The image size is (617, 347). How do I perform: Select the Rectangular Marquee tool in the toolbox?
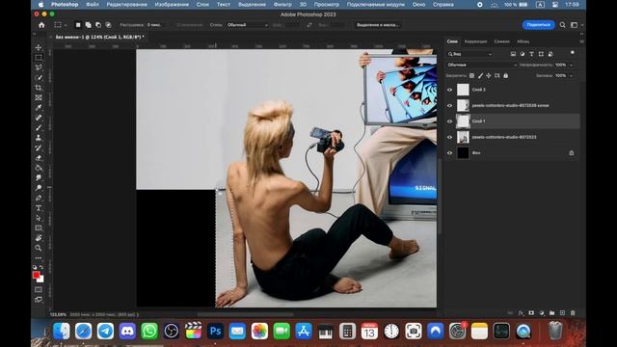[x=39, y=58]
